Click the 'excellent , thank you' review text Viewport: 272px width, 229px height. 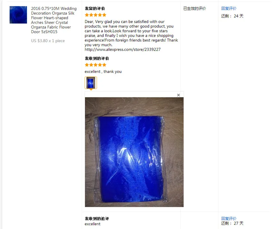click(x=103, y=72)
